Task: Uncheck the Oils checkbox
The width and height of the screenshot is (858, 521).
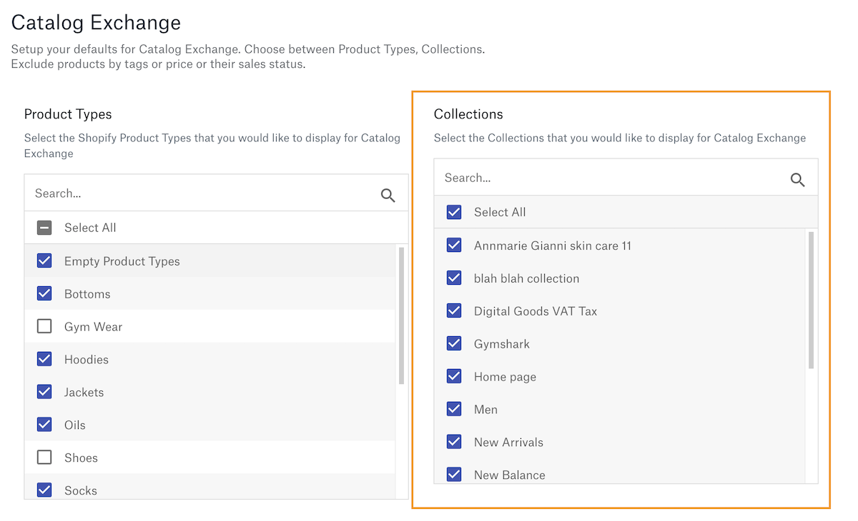Action: [x=44, y=425]
